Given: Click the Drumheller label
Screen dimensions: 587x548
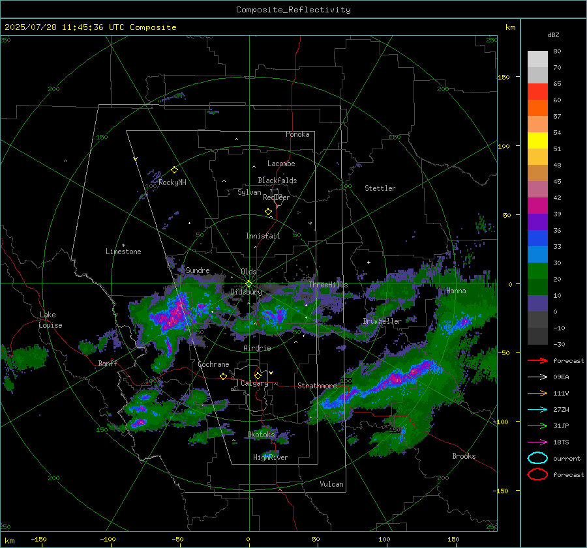Looking at the screenshot, I should click(x=382, y=321).
